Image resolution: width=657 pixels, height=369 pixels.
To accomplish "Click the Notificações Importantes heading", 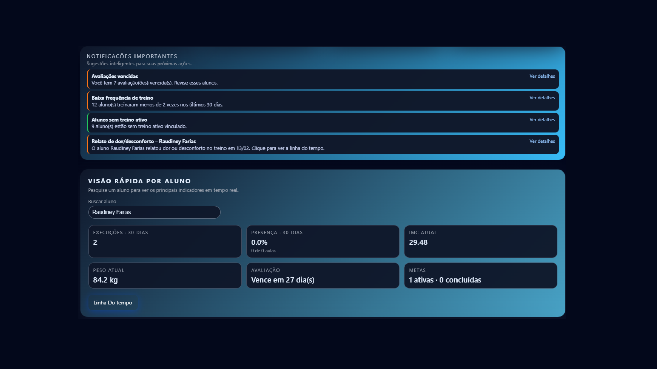I will tap(132, 56).
